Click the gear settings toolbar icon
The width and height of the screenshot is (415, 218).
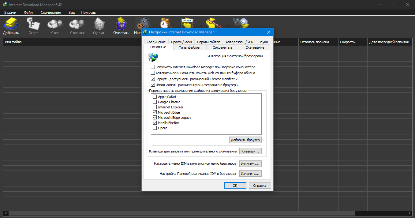[143, 23]
